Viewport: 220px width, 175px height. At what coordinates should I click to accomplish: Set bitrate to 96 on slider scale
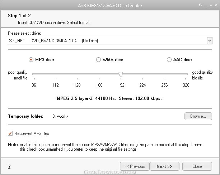tap(34, 85)
